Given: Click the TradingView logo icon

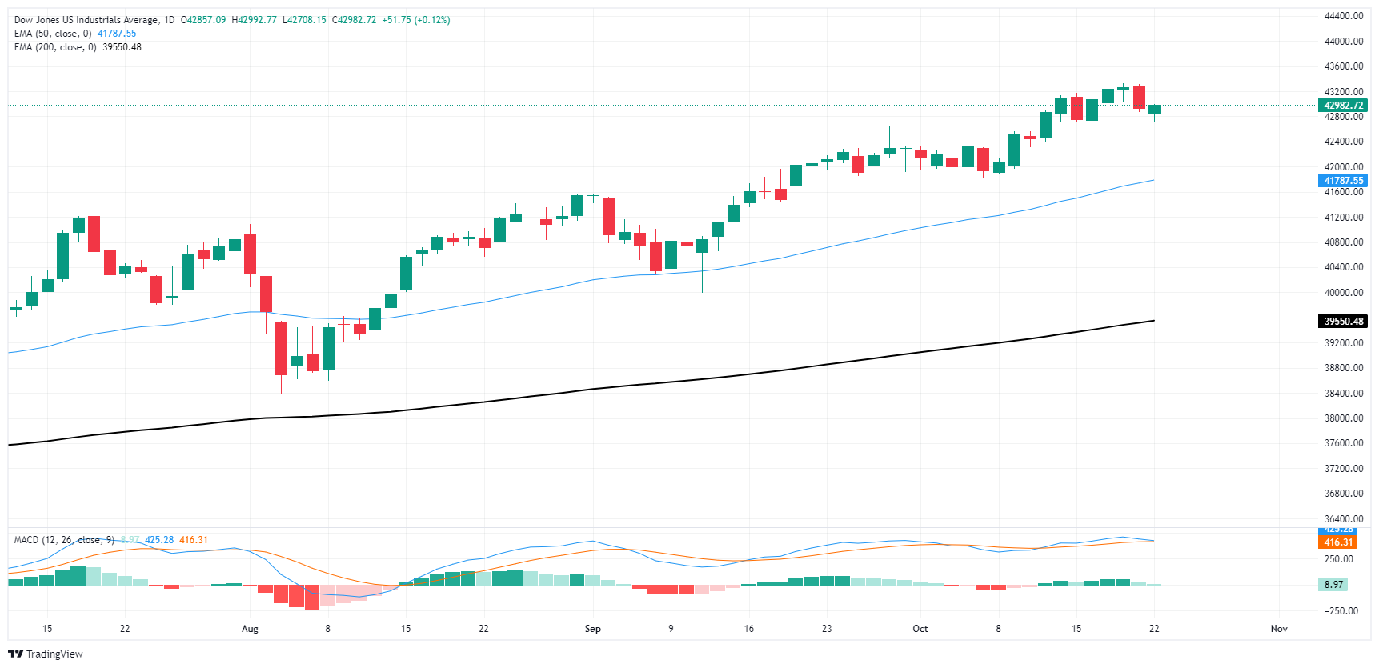Looking at the screenshot, I should [x=15, y=654].
